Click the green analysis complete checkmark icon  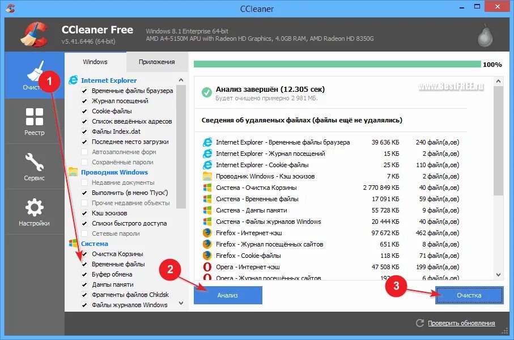click(206, 92)
